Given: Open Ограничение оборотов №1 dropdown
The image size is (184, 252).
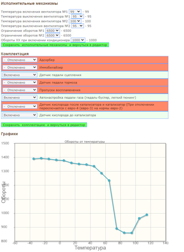Looking at the screenshot, I should 53,31.
